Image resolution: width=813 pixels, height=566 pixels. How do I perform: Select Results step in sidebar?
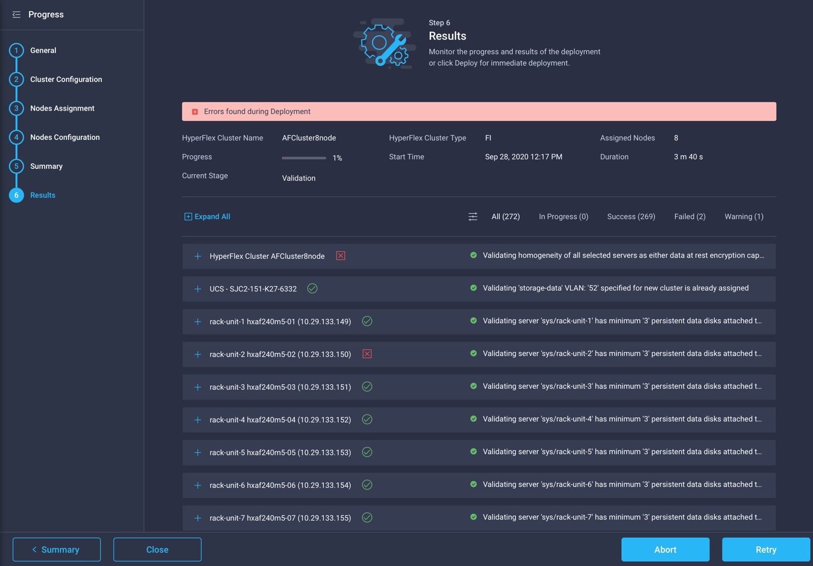tap(43, 195)
